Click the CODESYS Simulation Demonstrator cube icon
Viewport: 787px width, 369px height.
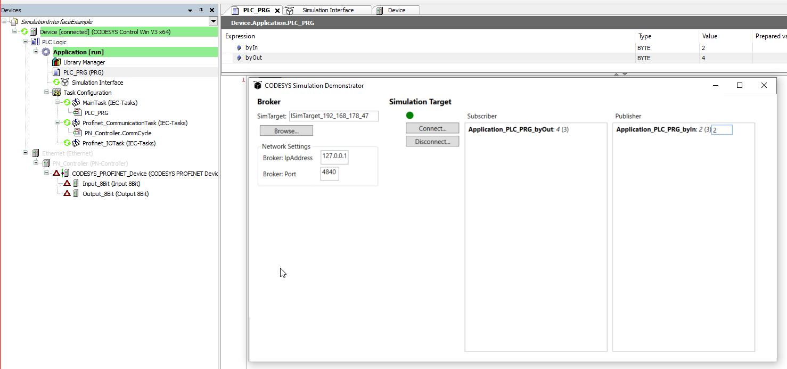click(258, 85)
